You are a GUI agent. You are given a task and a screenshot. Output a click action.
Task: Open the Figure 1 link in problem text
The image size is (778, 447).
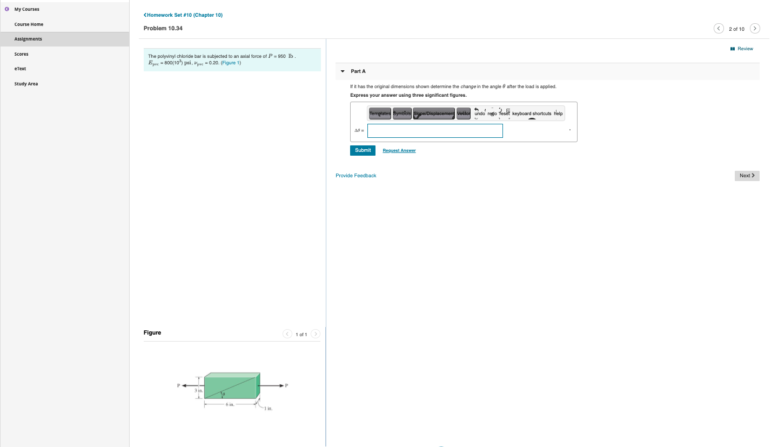pos(231,63)
